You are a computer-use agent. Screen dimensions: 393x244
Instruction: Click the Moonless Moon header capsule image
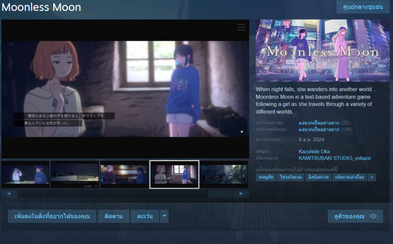coord(323,50)
